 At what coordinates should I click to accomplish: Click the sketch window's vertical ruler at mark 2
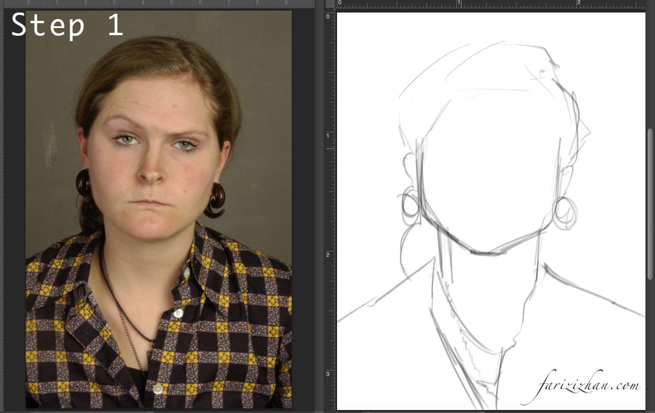click(x=329, y=254)
